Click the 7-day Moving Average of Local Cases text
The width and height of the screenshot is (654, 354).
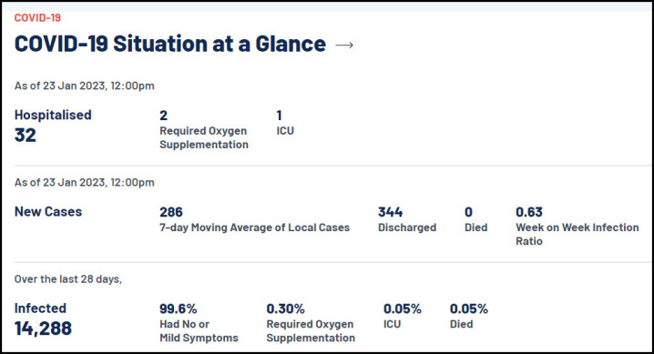click(254, 228)
